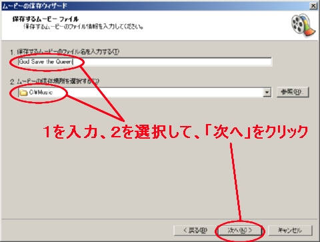Click label 2 for choosing the save location
320x242 pixels.
(55, 81)
